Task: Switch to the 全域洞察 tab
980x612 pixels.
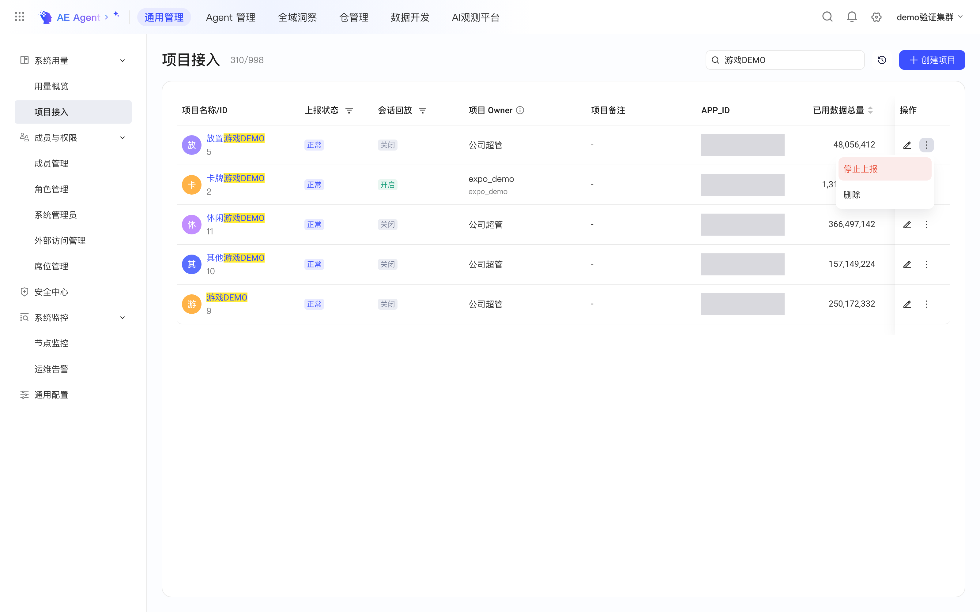Action: [x=297, y=17]
